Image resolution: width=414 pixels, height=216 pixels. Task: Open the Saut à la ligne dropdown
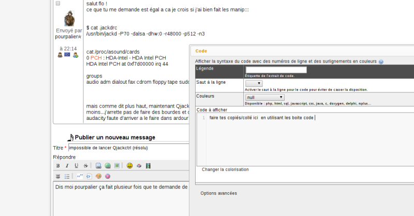coord(254,83)
